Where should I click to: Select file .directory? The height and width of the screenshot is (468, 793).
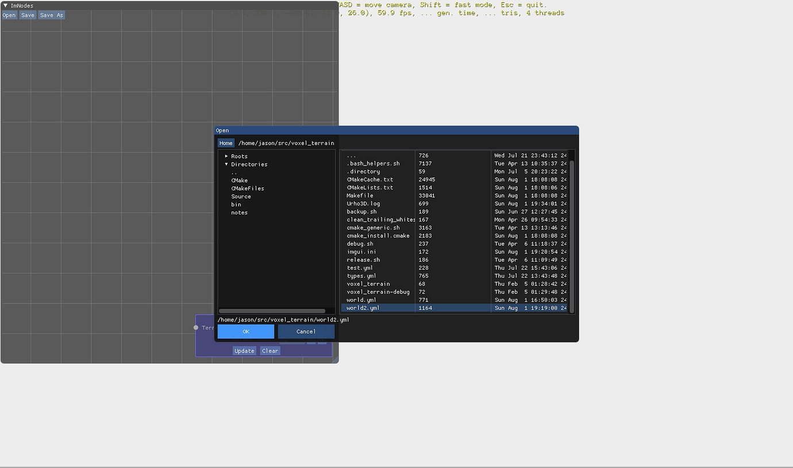[x=454, y=171]
